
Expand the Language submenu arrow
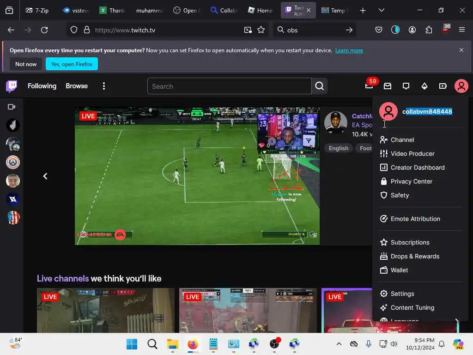point(457,320)
